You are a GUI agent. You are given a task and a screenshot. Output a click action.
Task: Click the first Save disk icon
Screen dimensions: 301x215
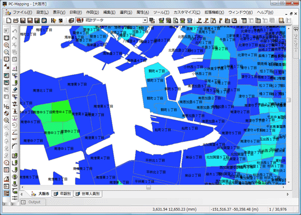(x=23, y=20)
